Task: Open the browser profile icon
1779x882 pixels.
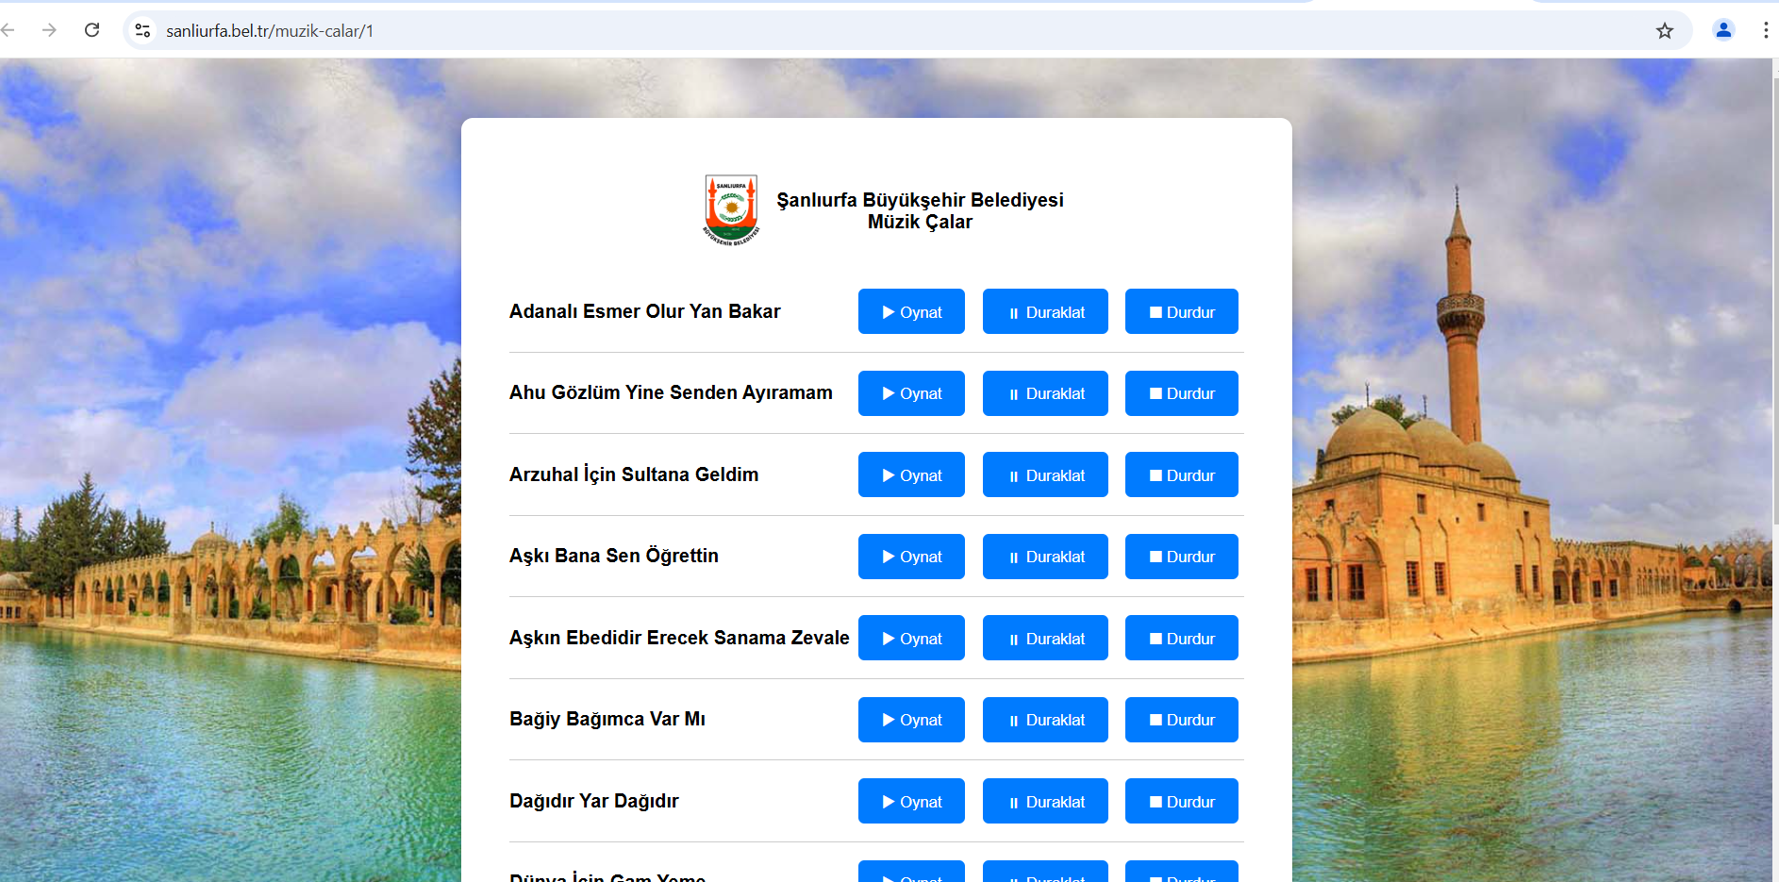Action: point(1722,30)
